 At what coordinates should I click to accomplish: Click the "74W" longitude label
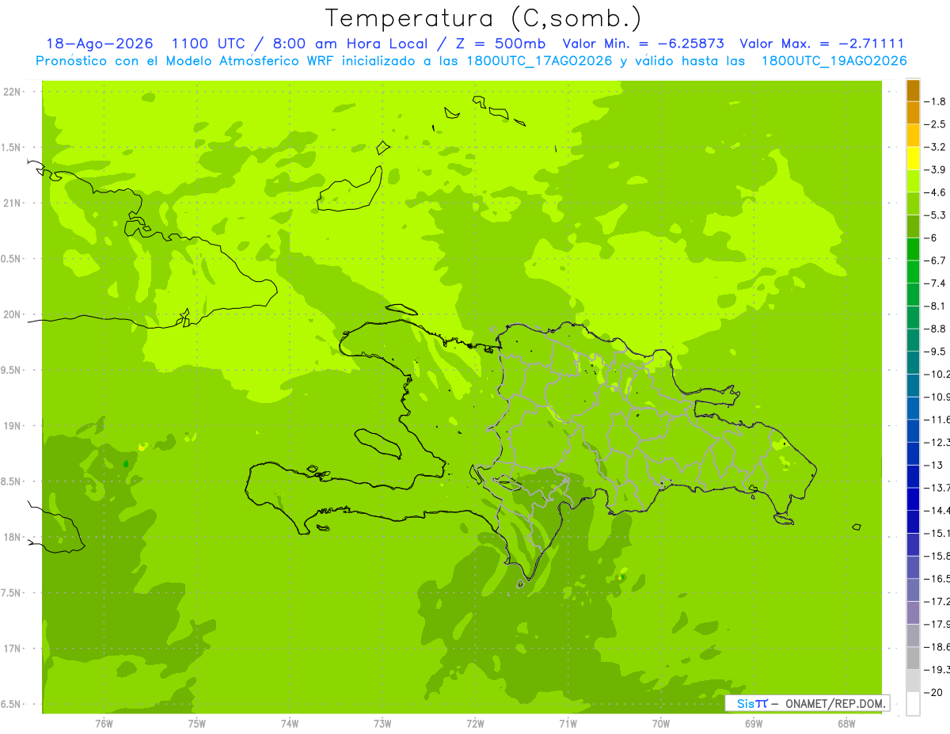tap(290, 723)
